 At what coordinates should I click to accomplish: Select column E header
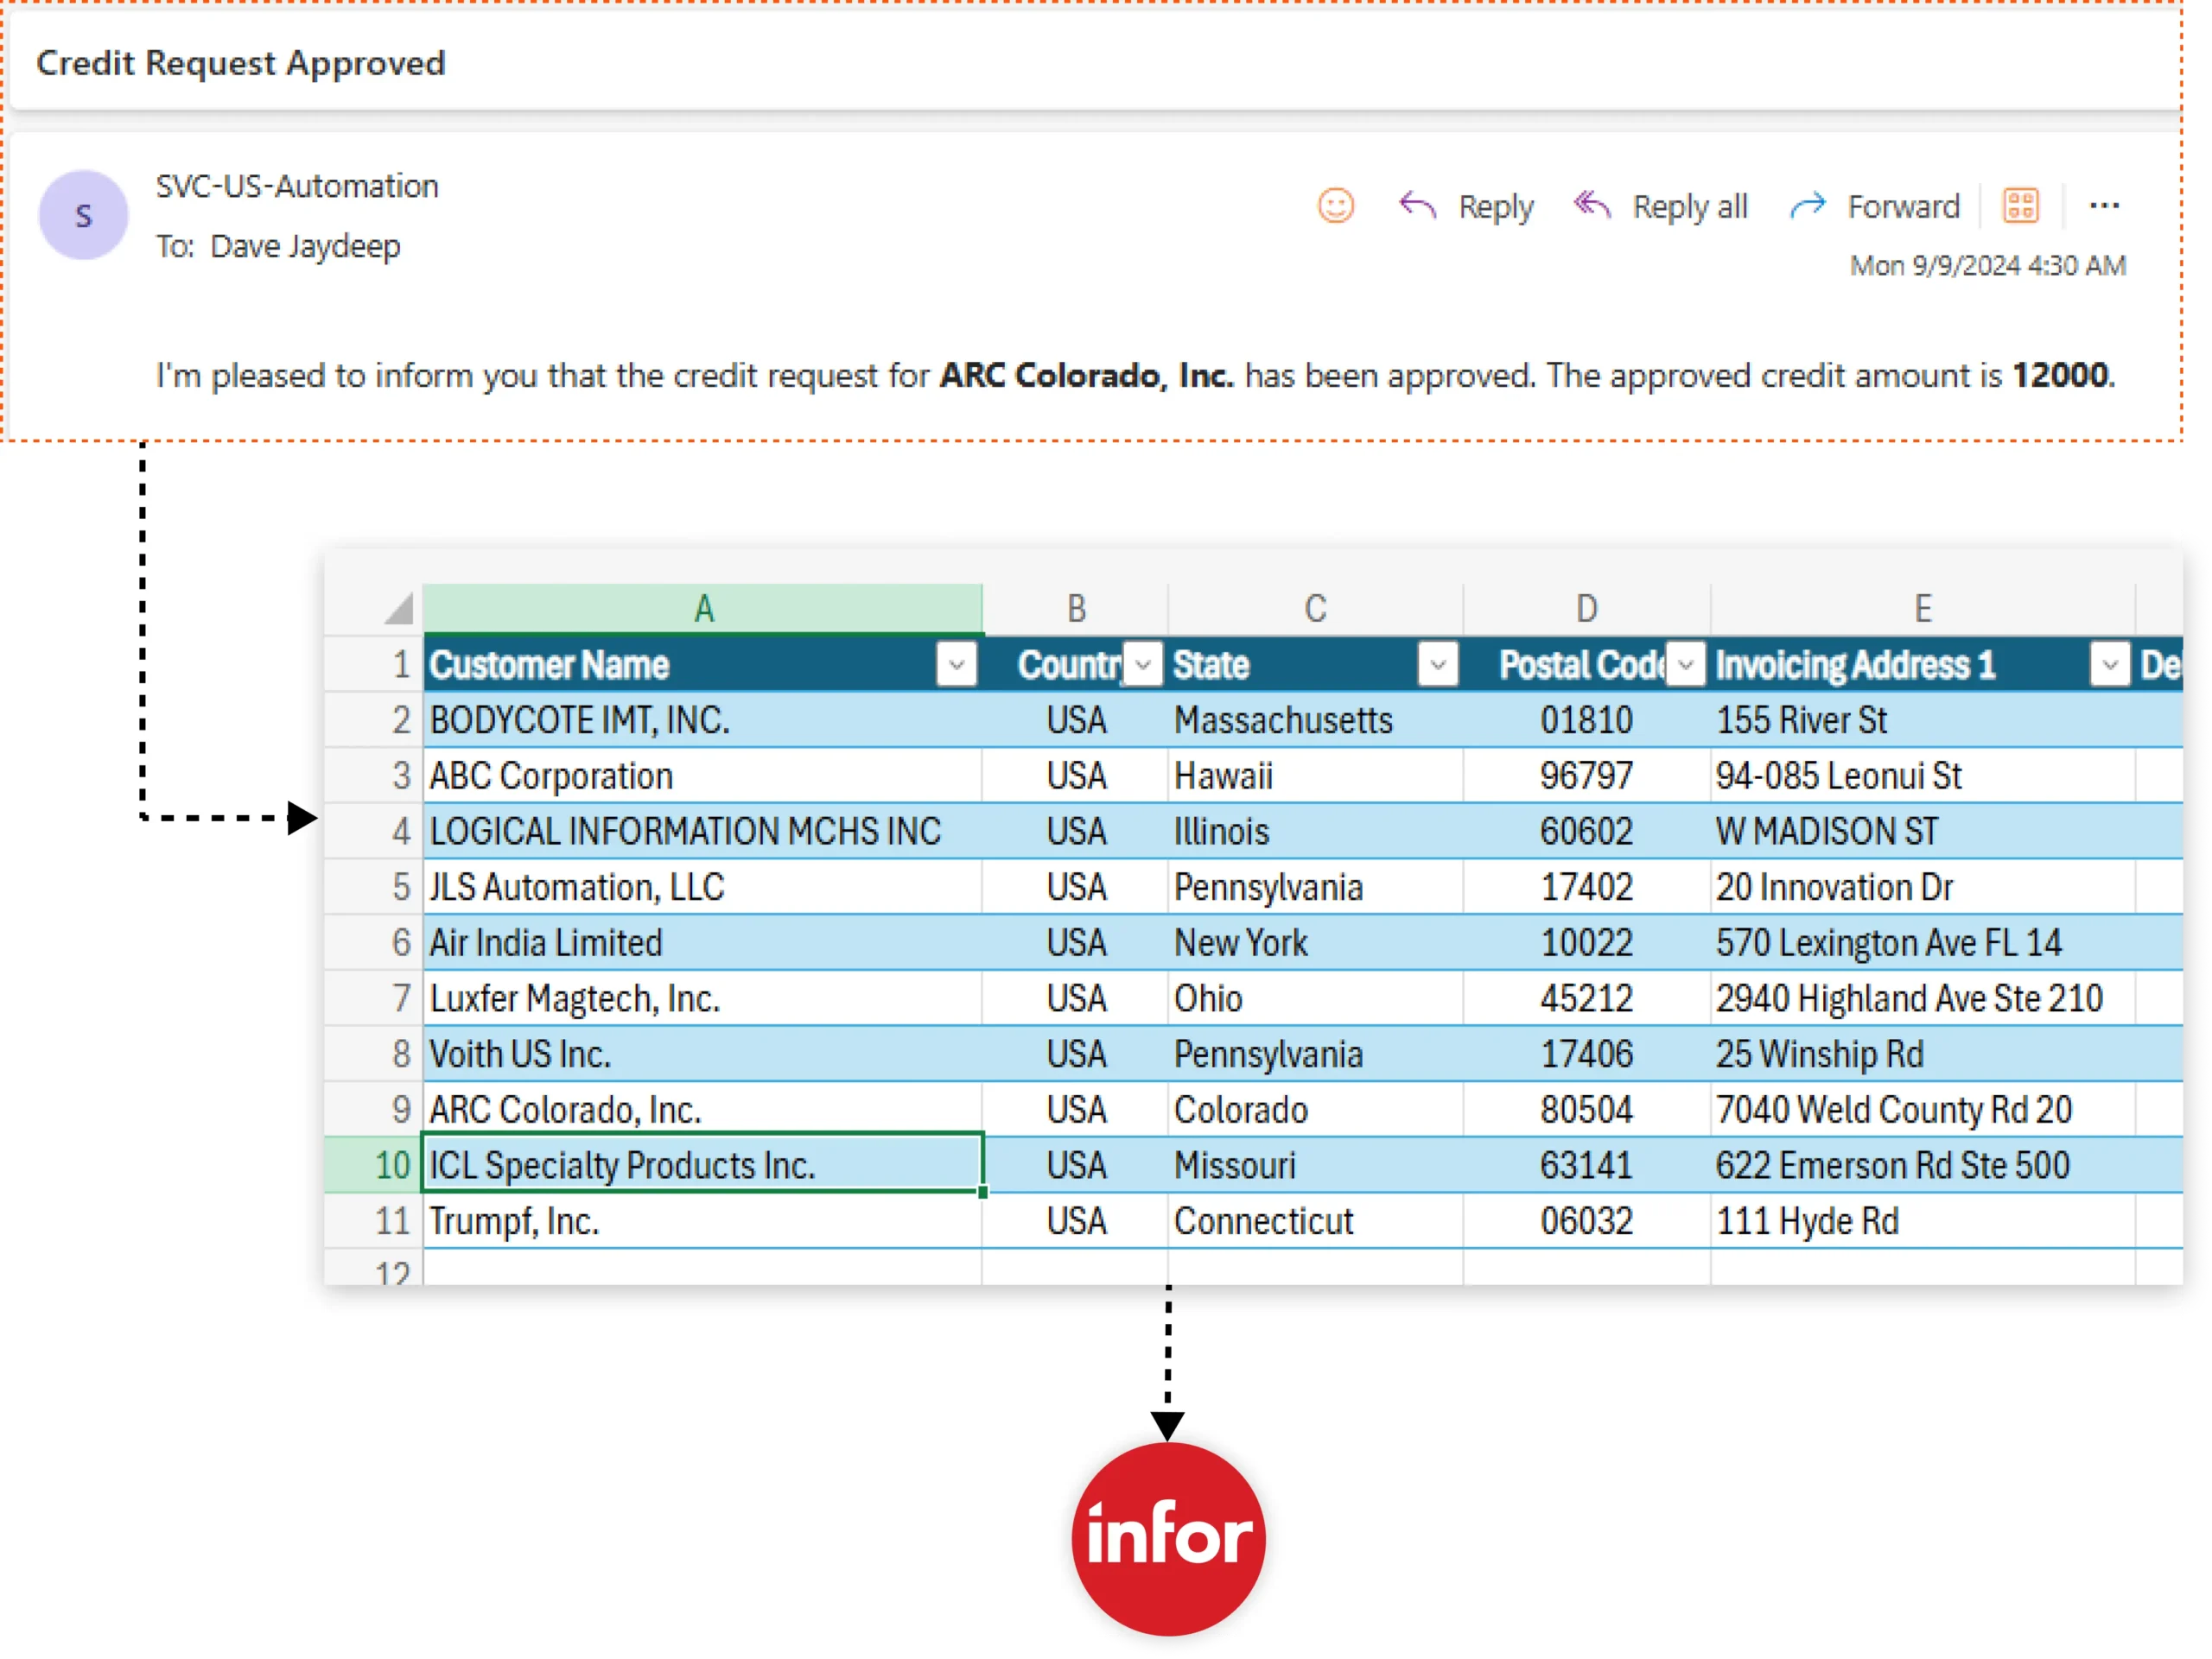tap(1923, 609)
